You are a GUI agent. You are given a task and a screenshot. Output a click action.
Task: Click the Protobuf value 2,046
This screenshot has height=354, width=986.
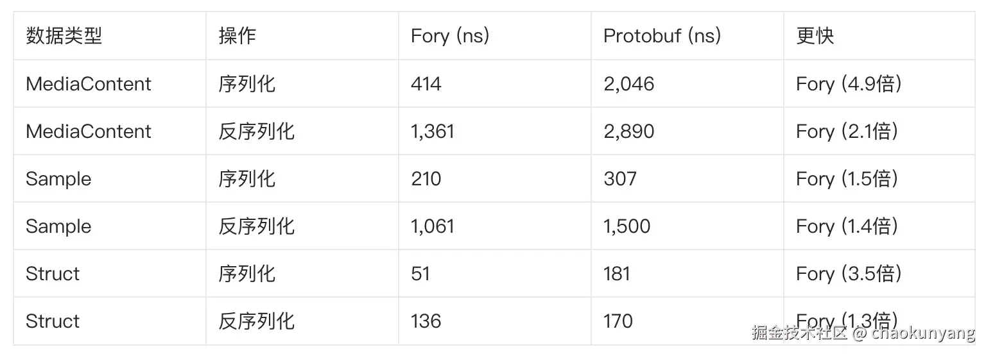628,84
